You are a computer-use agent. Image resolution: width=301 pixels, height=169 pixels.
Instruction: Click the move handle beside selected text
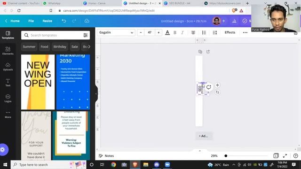pos(217,85)
